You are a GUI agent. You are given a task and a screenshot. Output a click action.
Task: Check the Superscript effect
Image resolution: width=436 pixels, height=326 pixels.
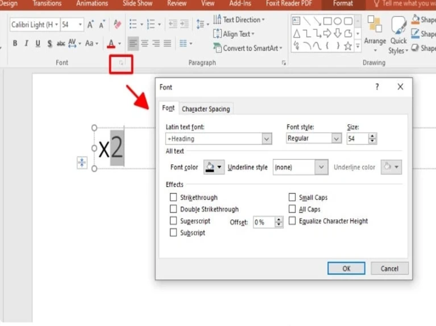pos(173,221)
